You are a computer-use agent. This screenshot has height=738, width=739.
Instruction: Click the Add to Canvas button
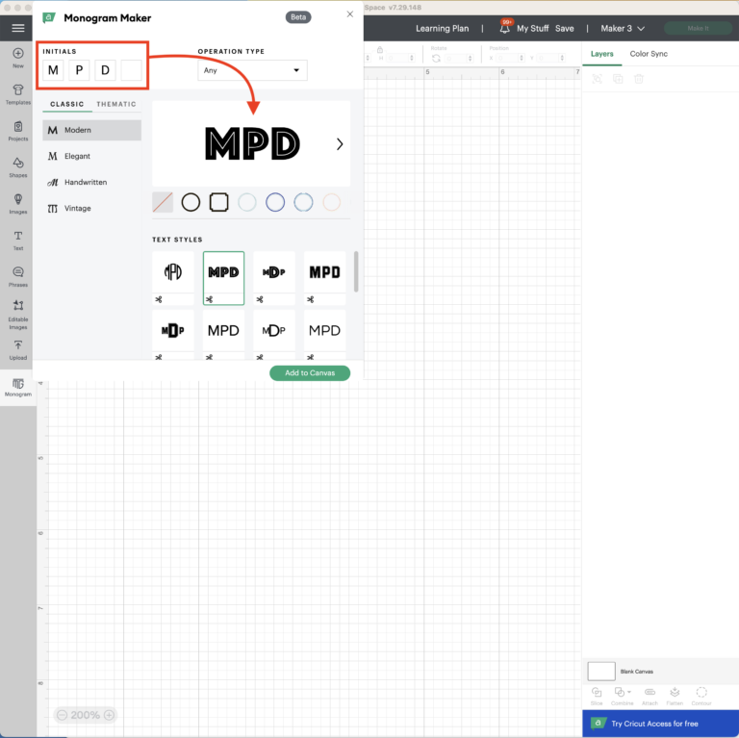click(309, 372)
